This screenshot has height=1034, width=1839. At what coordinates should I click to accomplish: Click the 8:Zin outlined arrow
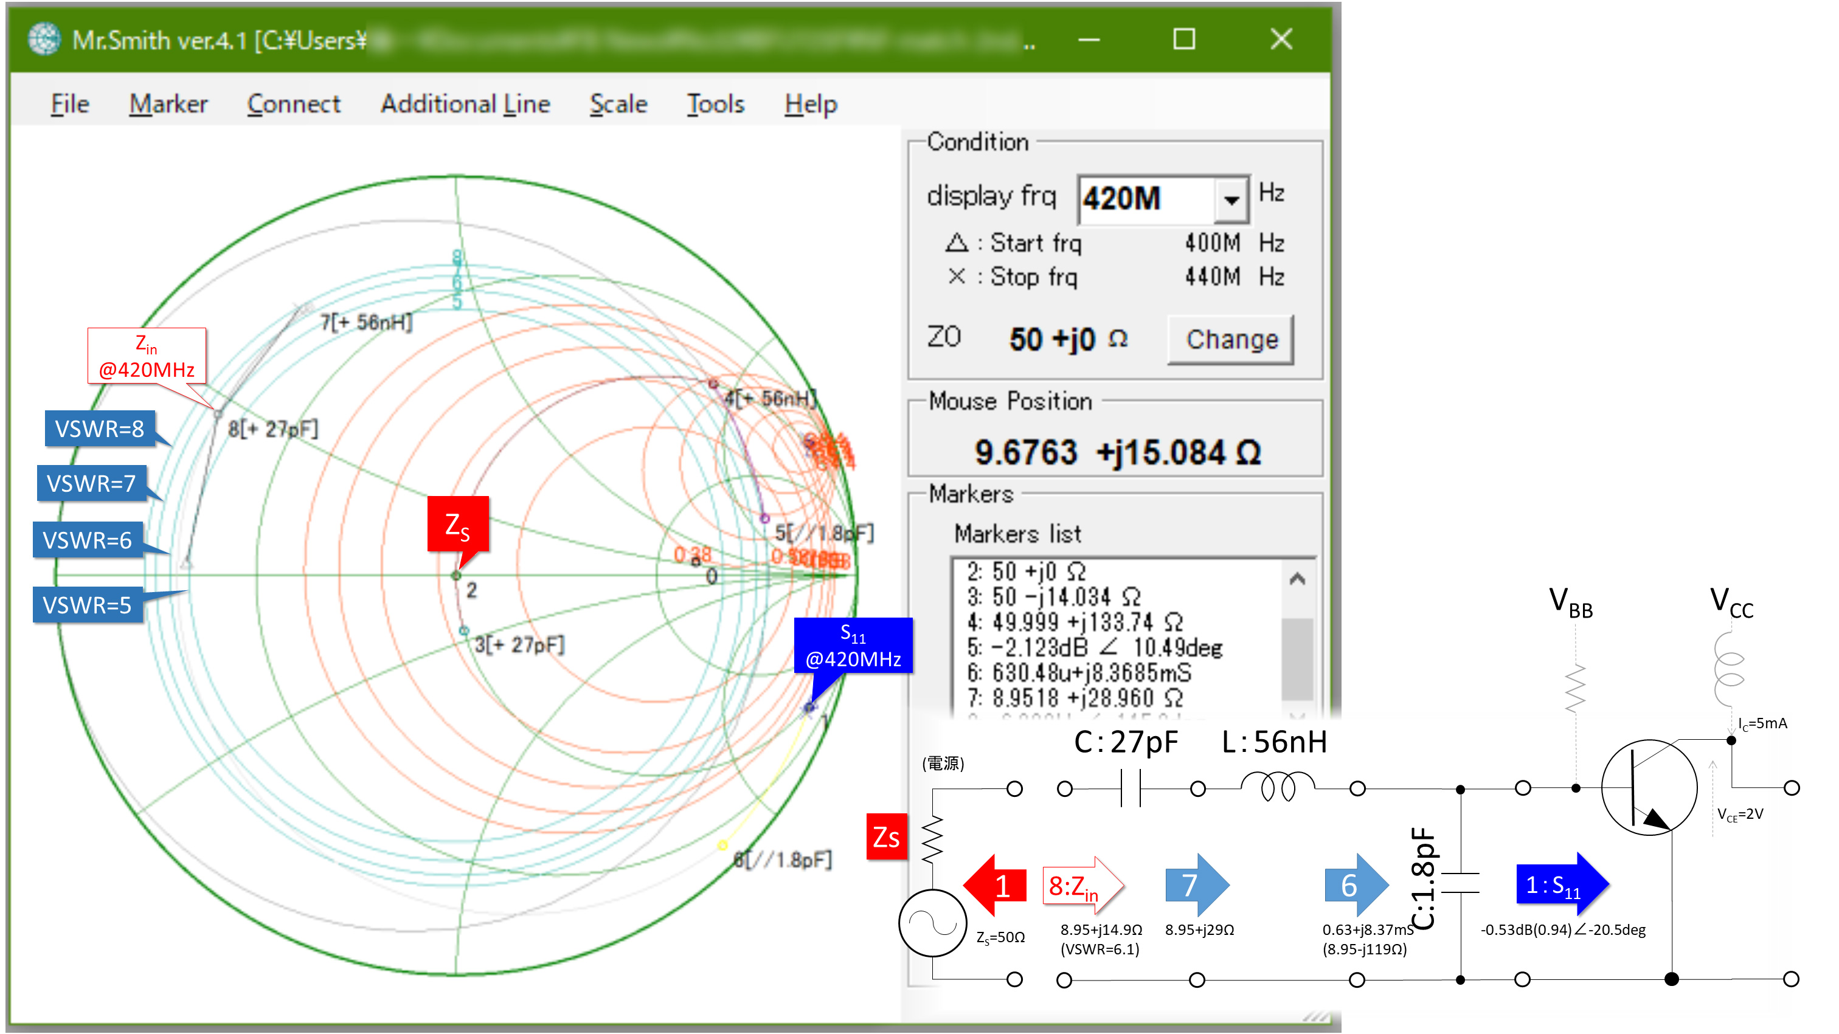pos(1081,886)
